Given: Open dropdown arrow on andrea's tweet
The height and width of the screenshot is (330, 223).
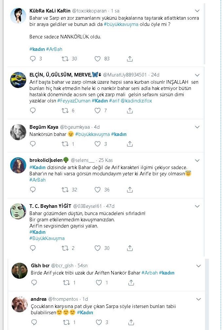Looking at the screenshot, I should click(198, 299).
